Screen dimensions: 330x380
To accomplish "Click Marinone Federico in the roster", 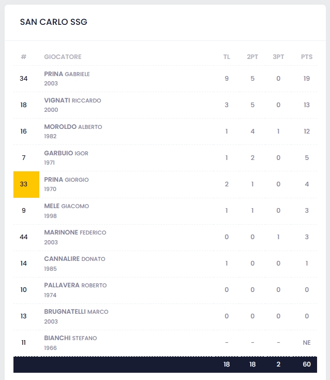I will click(75, 232).
